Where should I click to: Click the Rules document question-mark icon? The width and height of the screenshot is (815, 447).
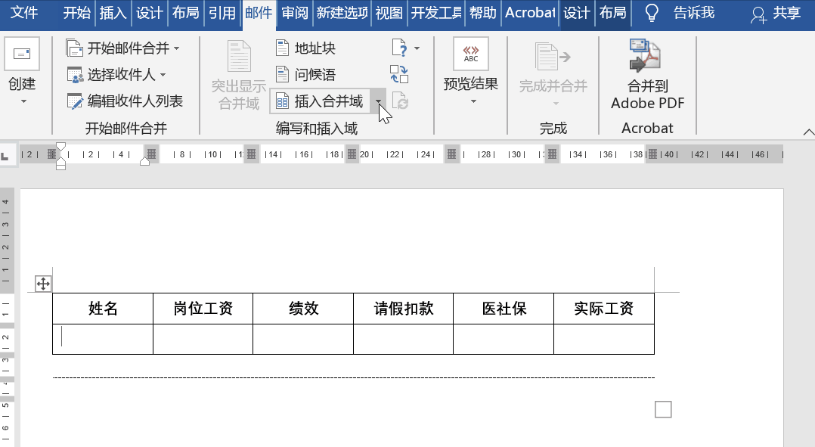pyautogui.click(x=399, y=48)
